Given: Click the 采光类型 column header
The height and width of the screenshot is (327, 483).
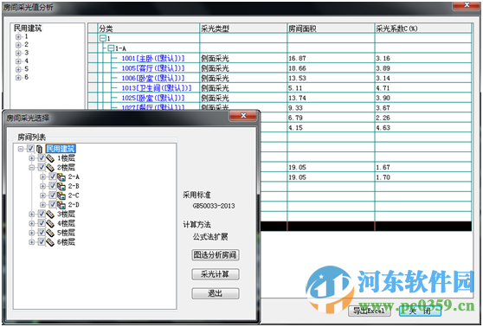Looking at the screenshot, I should click(243, 29).
